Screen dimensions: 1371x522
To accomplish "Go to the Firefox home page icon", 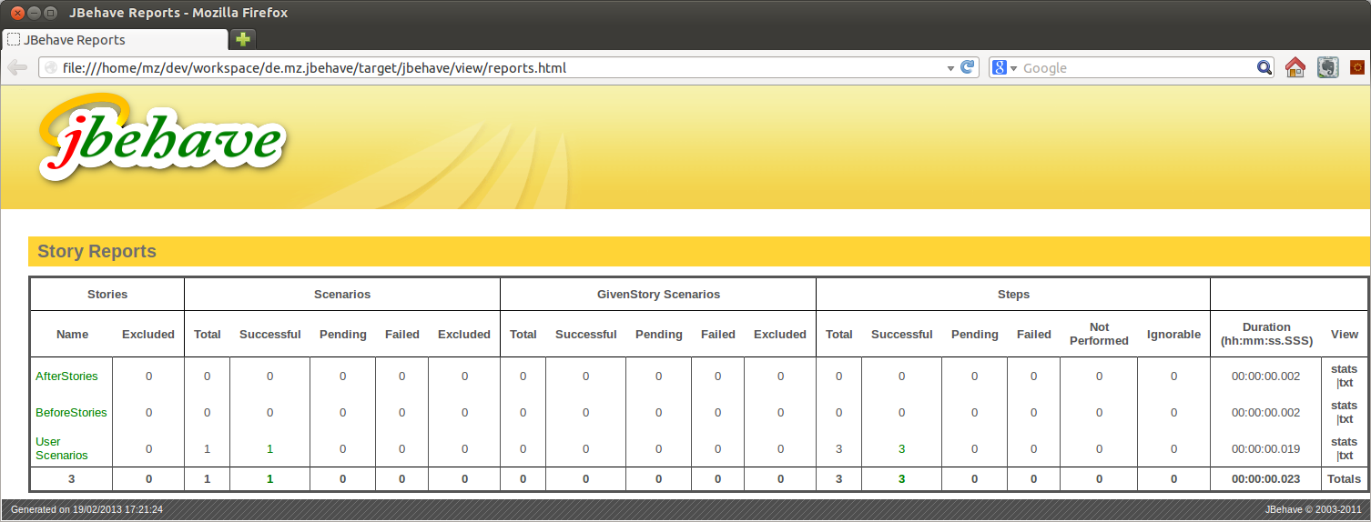I will click(x=1295, y=67).
